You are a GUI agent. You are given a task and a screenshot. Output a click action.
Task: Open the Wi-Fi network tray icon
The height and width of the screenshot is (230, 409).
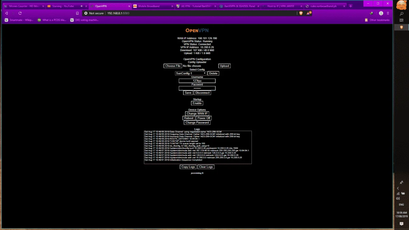(x=398, y=194)
